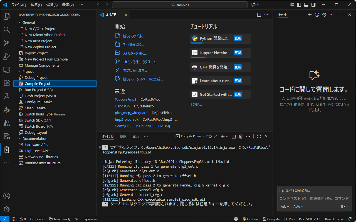Screen dimensions: 356x222
Task: Click Compile button in status bar
Action: [x=271, y=219]
